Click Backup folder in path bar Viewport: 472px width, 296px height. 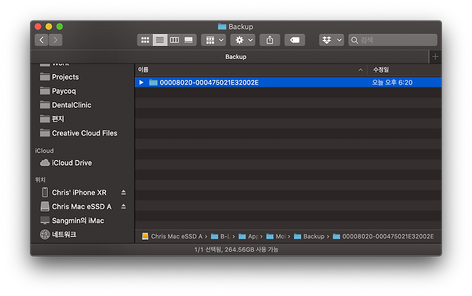point(309,236)
